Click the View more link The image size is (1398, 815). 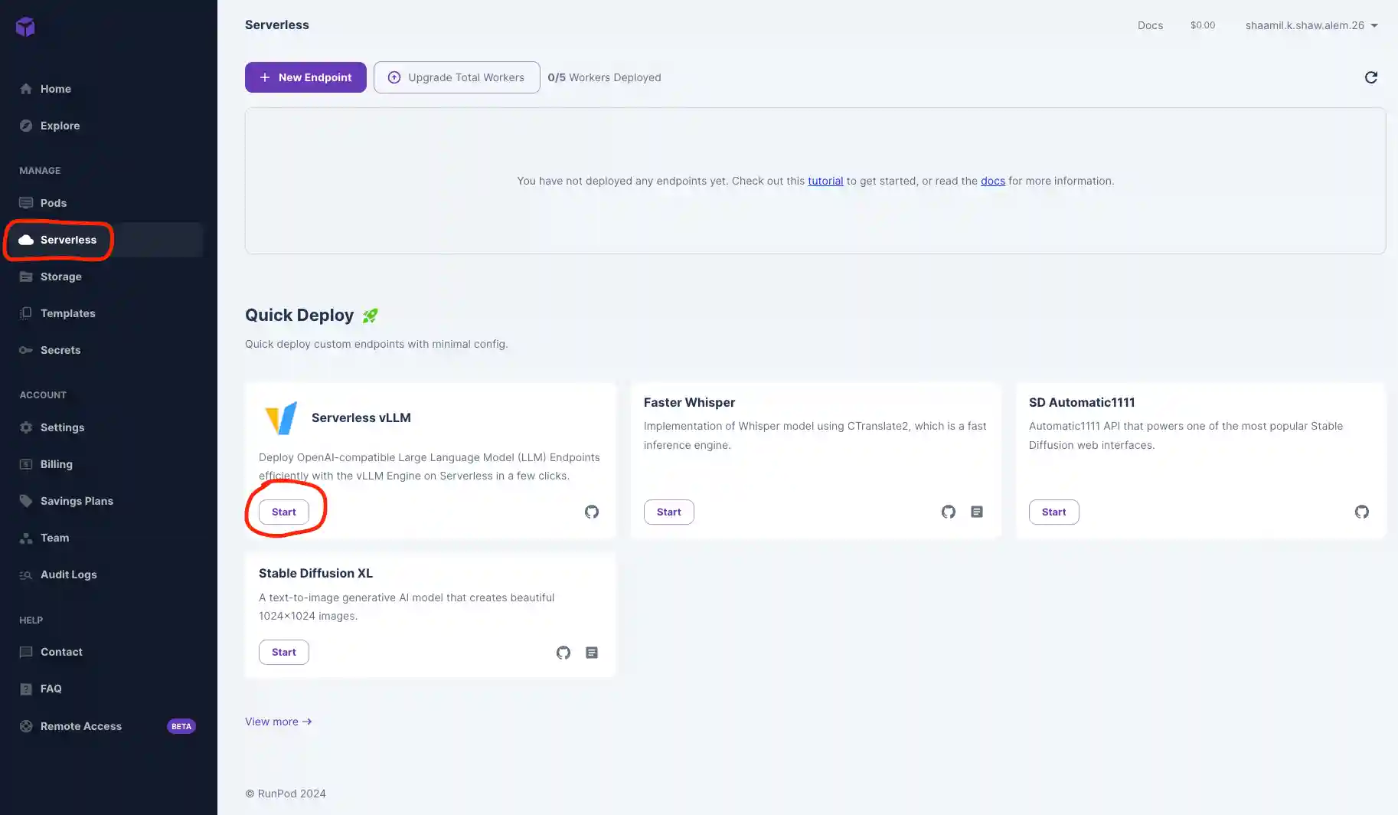(278, 722)
